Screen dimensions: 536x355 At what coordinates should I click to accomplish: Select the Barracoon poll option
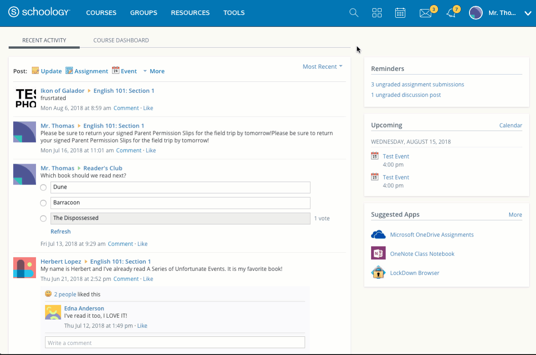(x=43, y=203)
